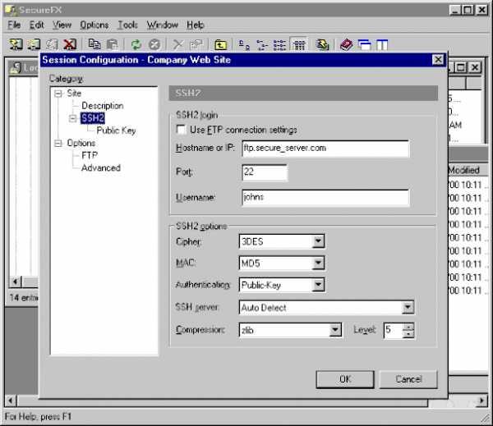Click the Username field
Viewport: 493px width, 426px height.
click(x=325, y=197)
